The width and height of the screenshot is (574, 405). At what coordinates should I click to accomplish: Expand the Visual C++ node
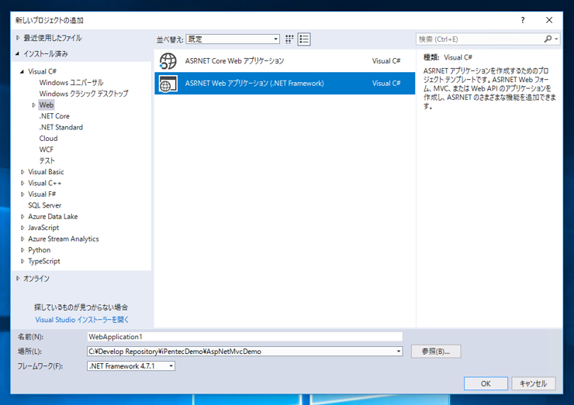22,183
